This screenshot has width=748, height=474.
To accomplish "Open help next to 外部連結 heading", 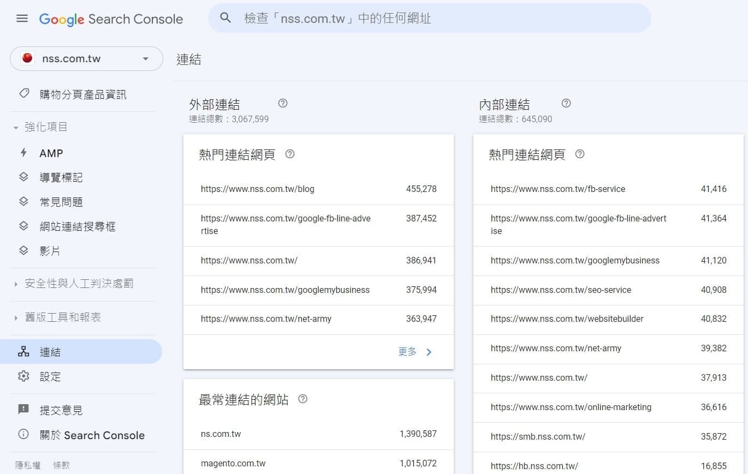I will point(283,103).
